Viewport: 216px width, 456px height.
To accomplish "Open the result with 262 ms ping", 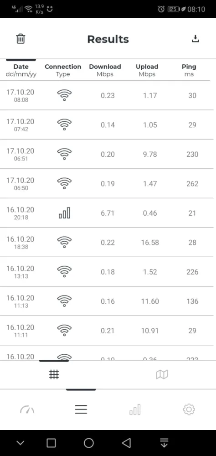I will [108, 183].
